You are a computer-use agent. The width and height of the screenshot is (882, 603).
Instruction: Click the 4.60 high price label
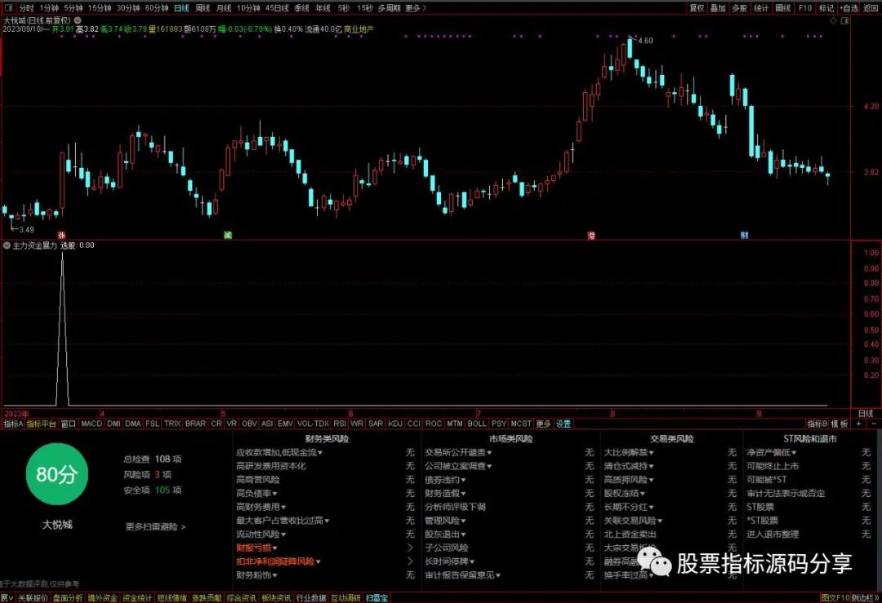click(646, 41)
